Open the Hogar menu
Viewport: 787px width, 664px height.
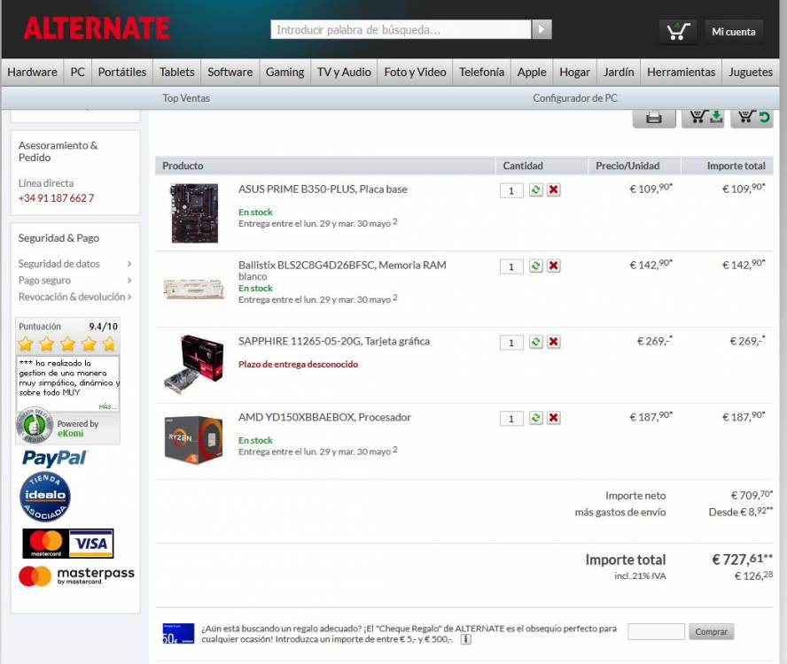[574, 73]
